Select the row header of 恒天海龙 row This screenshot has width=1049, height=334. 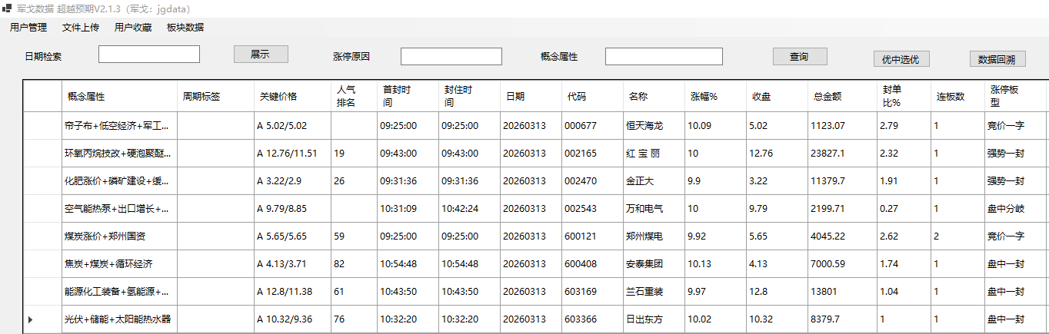click(x=42, y=126)
